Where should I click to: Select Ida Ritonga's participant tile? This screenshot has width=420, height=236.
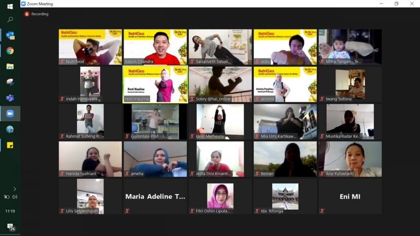click(x=285, y=196)
